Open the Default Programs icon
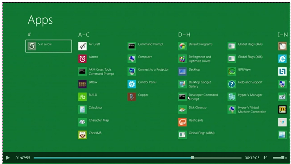The height and width of the screenshot is (164, 291). [182, 46]
